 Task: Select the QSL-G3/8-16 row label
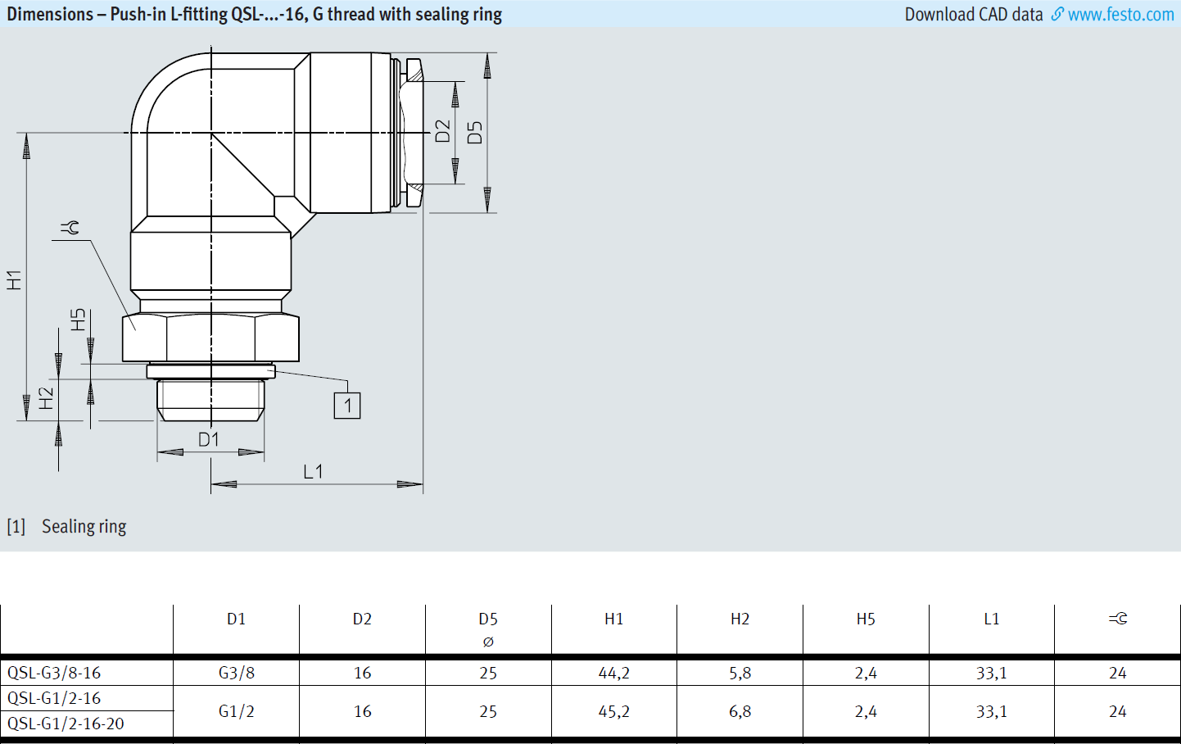[x=54, y=673]
